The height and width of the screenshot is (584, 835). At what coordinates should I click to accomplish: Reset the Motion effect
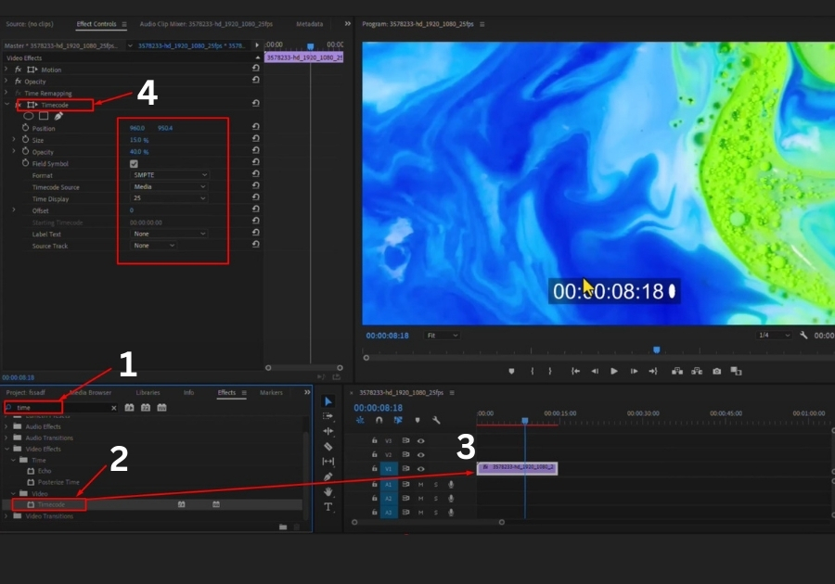coord(256,68)
